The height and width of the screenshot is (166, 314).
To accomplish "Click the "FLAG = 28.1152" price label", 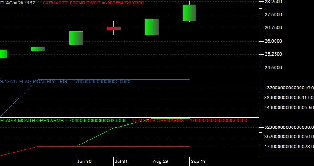I will click(17, 3).
